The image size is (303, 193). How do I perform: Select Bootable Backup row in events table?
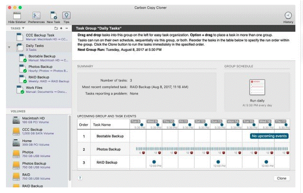[184, 136]
